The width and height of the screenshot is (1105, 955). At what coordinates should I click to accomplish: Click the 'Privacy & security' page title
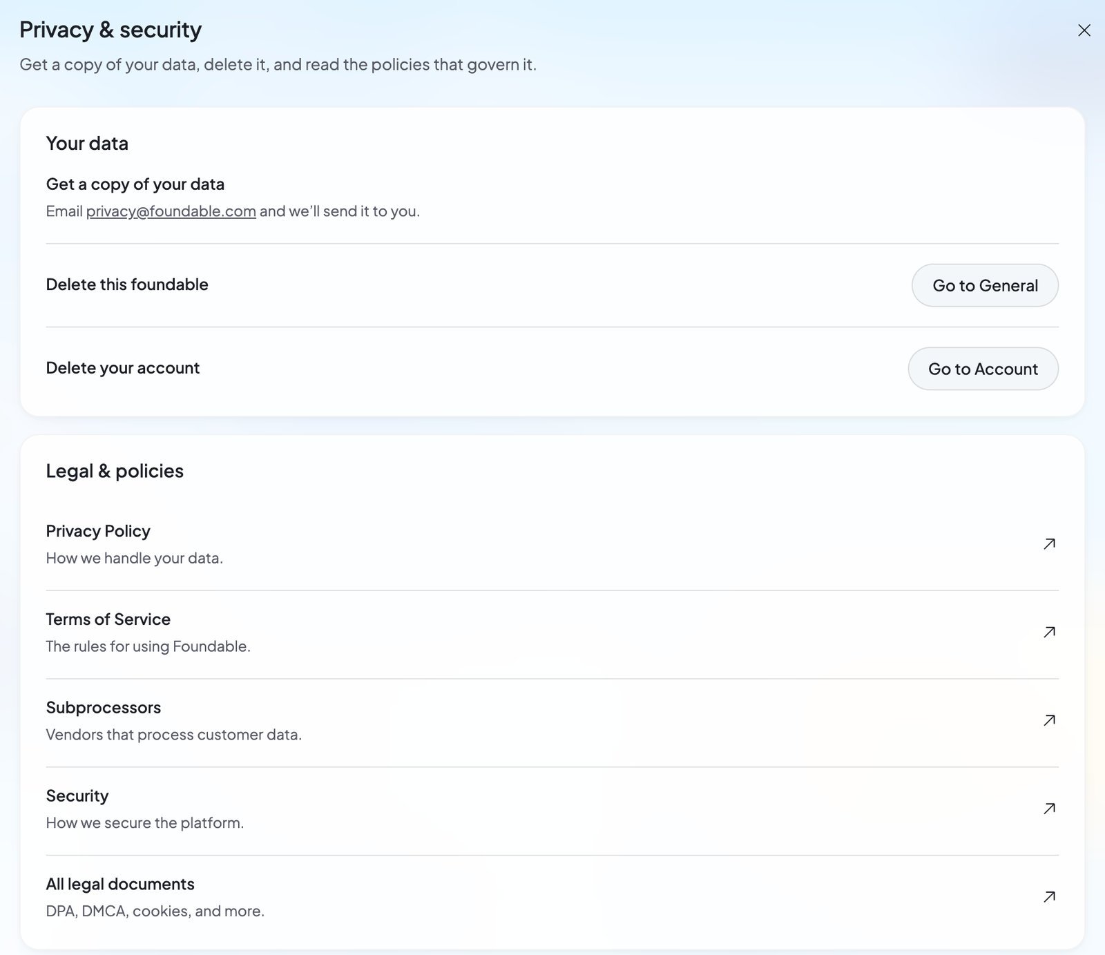110,30
